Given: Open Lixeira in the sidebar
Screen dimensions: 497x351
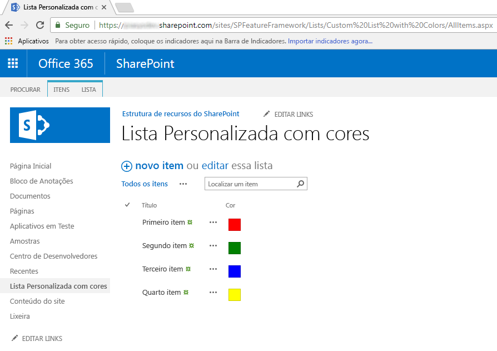Looking at the screenshot, I should click(x=19, y=316).
